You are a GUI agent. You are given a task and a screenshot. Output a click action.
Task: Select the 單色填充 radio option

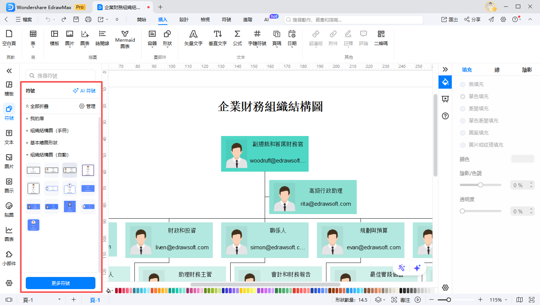tap(463, 96)
